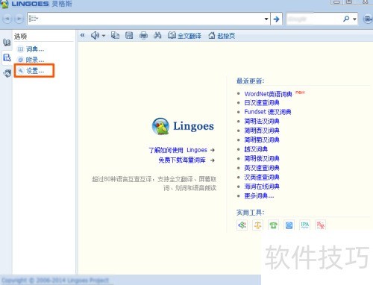
Task: Click the blue go arrow beside search box
Action: click(x=276, y=19)
